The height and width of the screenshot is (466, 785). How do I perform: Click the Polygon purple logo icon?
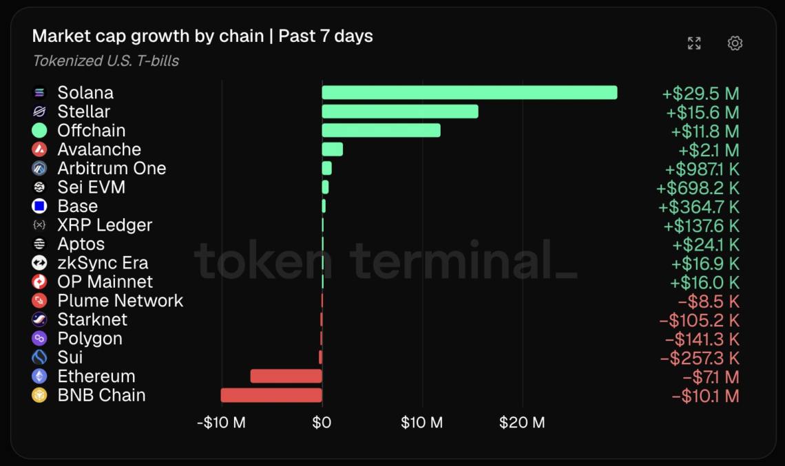tap(39, 339)
